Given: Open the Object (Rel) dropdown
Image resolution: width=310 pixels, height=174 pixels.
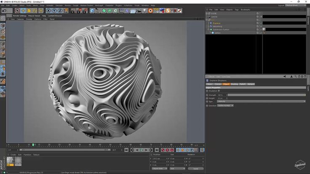Looking at the screenshot, I should click(x=160, y=169).
